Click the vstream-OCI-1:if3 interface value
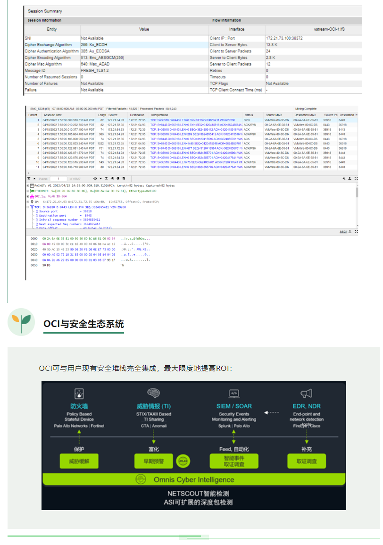The height and width of the screenshot is (545, 383). click(330, 30)
